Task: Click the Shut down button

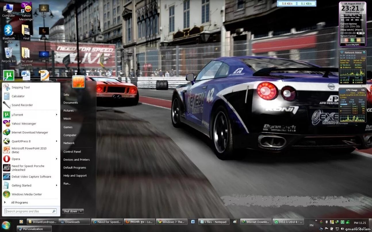Action: [x=70, y=211]
